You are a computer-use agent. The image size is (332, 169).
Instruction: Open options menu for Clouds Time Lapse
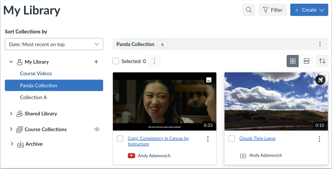(x=319, y=139)
